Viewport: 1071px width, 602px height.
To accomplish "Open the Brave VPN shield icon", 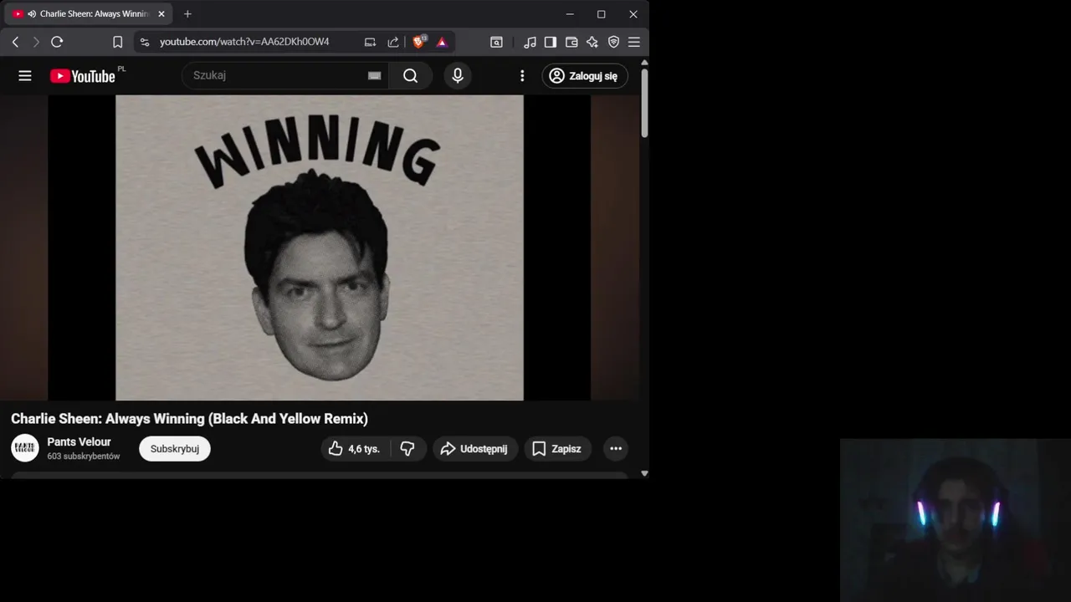I will pos(613,42).
